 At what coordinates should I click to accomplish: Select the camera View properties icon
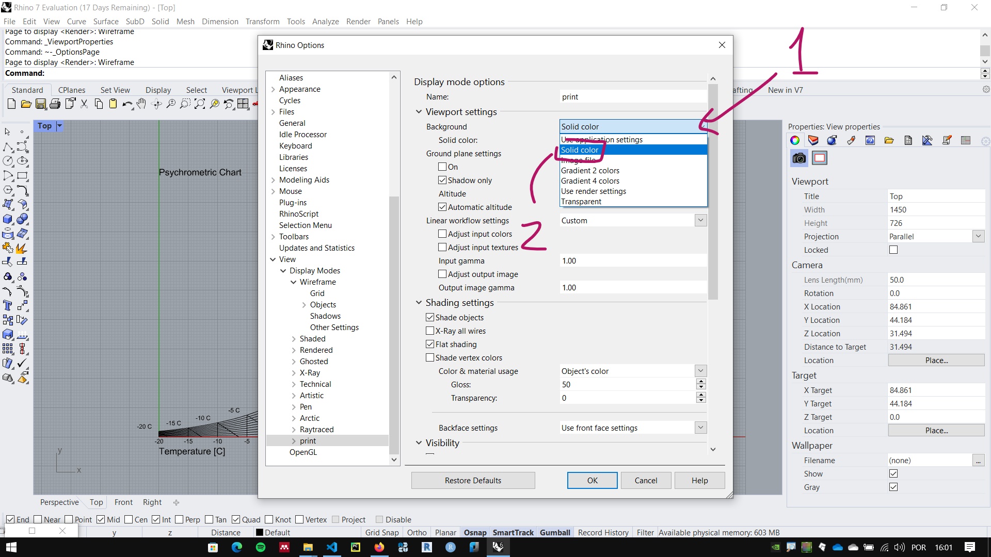click(799, 158)
